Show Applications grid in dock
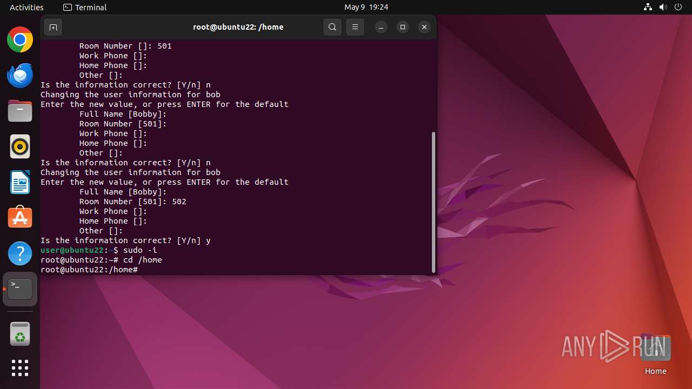 [x=20, y=368]
